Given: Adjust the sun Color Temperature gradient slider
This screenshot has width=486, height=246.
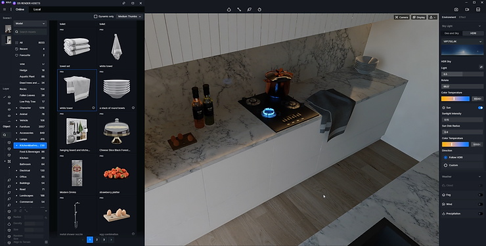Looking at the screenshot, I should coord(455,144).
